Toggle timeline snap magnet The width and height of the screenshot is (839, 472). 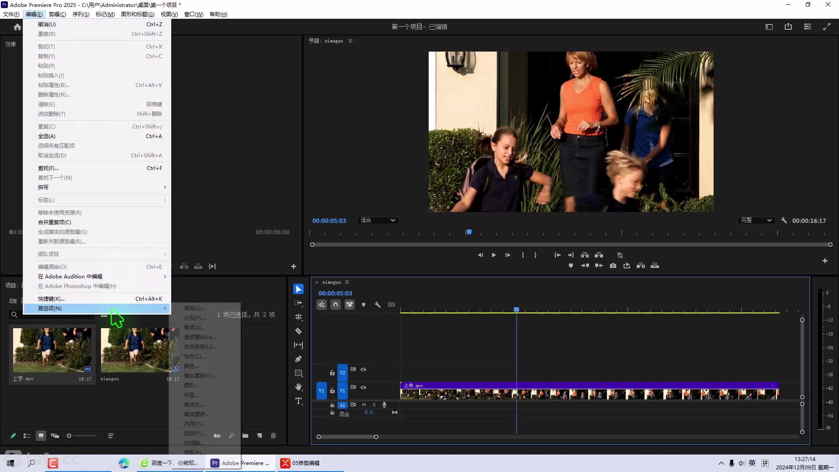pos(336,305)
